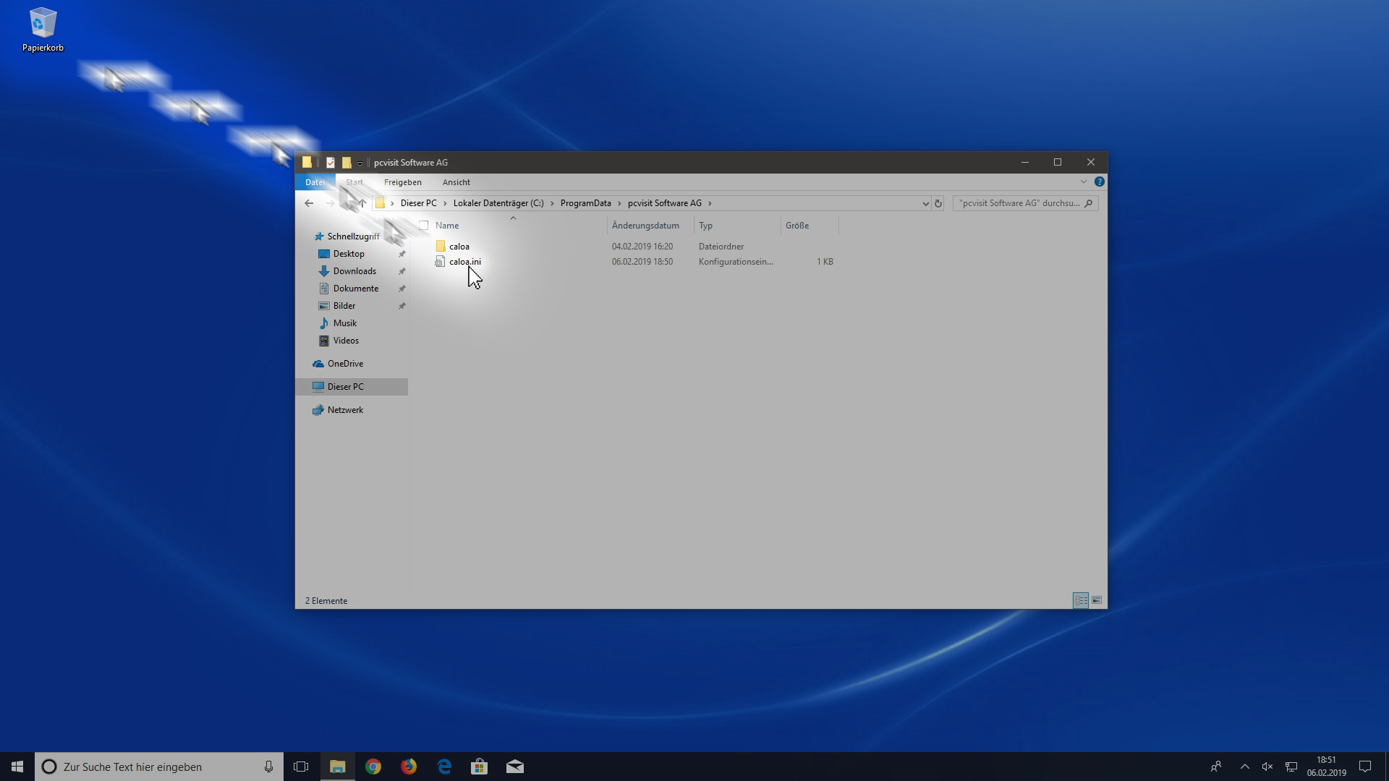
Task: Open Google Chrome from the taskbar
Action: (x=373, y=767)
